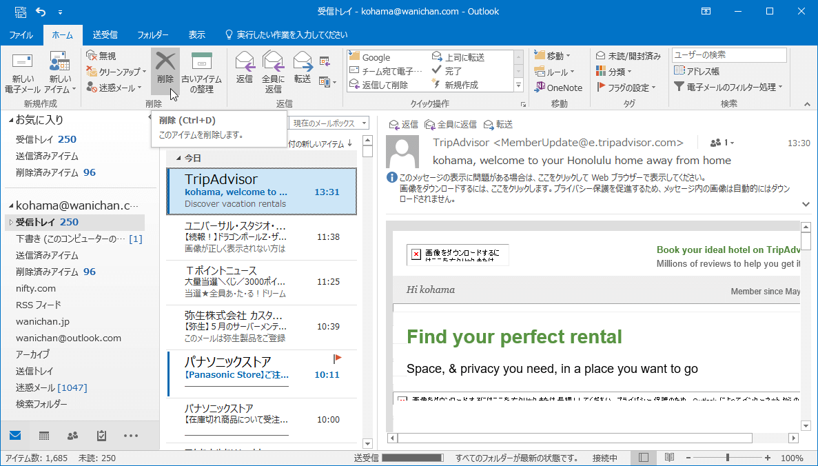Click the OneNote button

[558, 88]
